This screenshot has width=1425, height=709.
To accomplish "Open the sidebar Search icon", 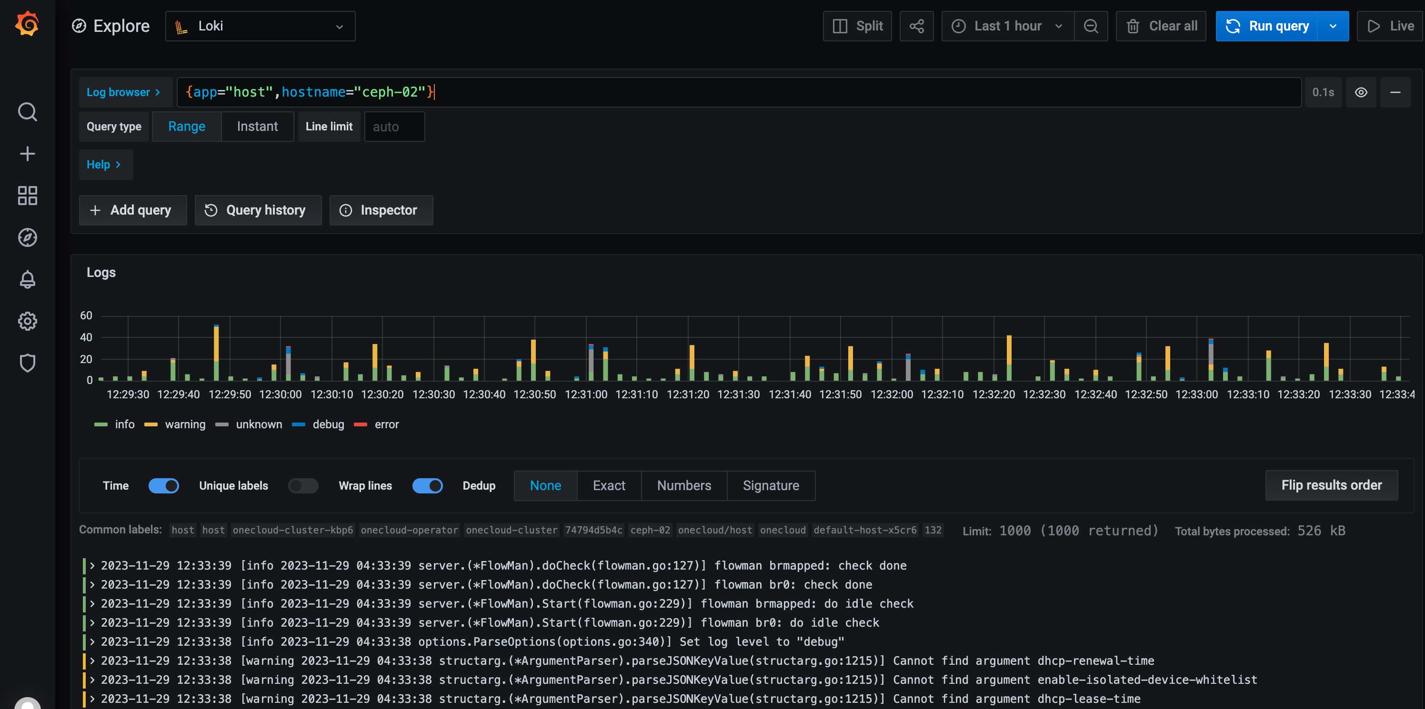I will pos(27,112).
